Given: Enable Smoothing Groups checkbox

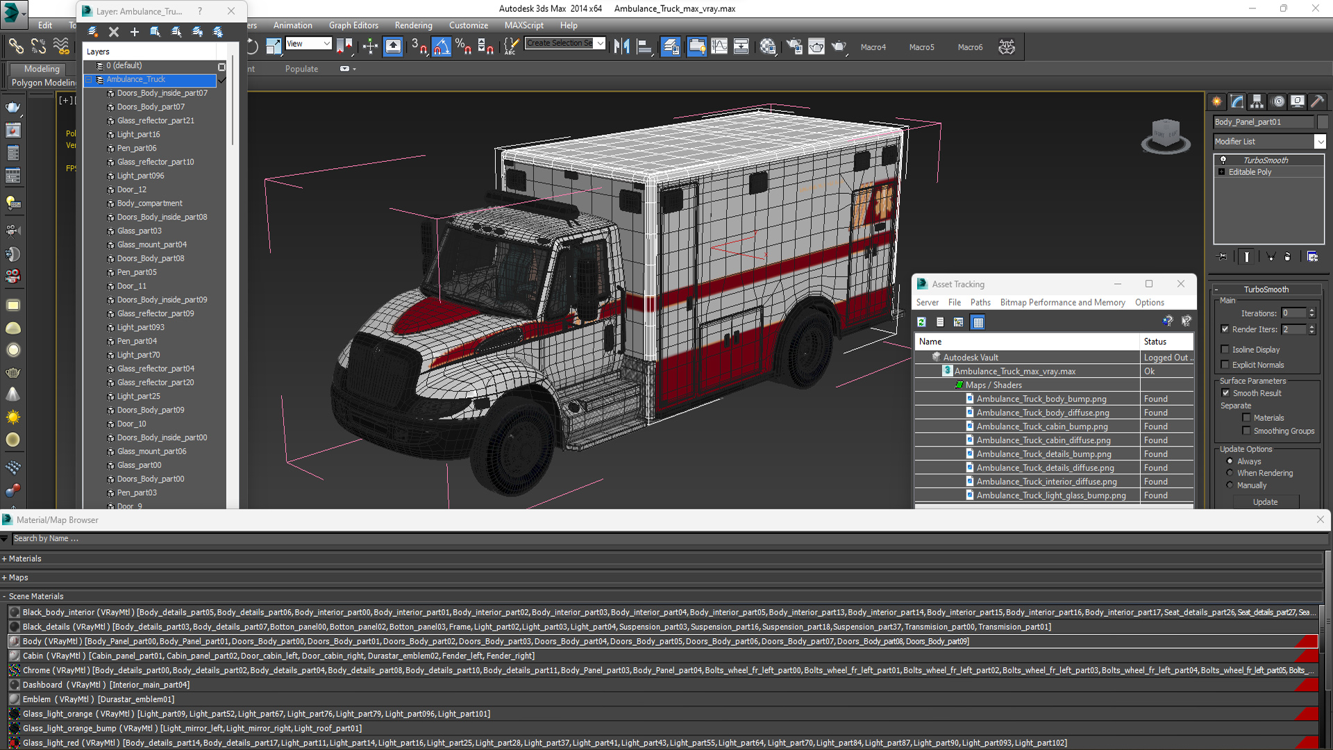Looking at the screenshot, I should pyautogui.click(x=1247, y=431).
